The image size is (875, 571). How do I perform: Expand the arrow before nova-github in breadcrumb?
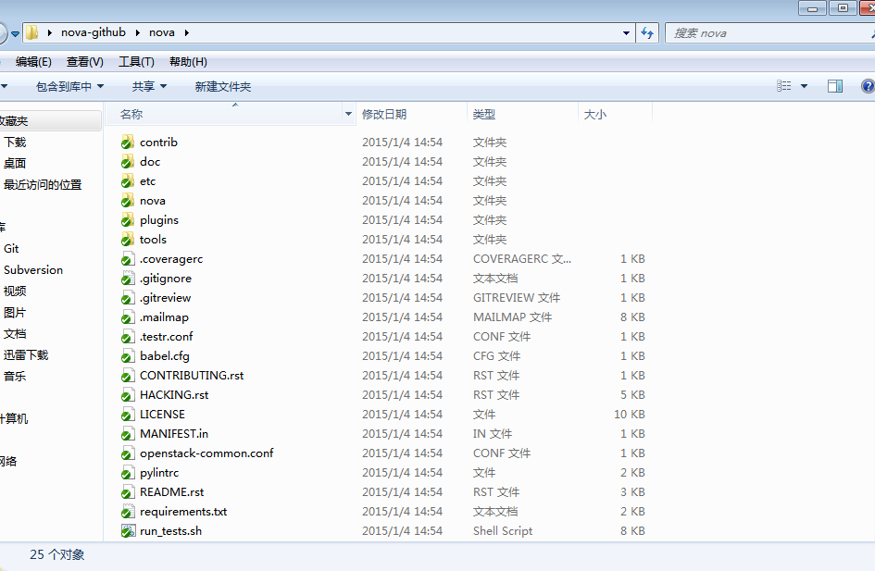pos(50,32)
